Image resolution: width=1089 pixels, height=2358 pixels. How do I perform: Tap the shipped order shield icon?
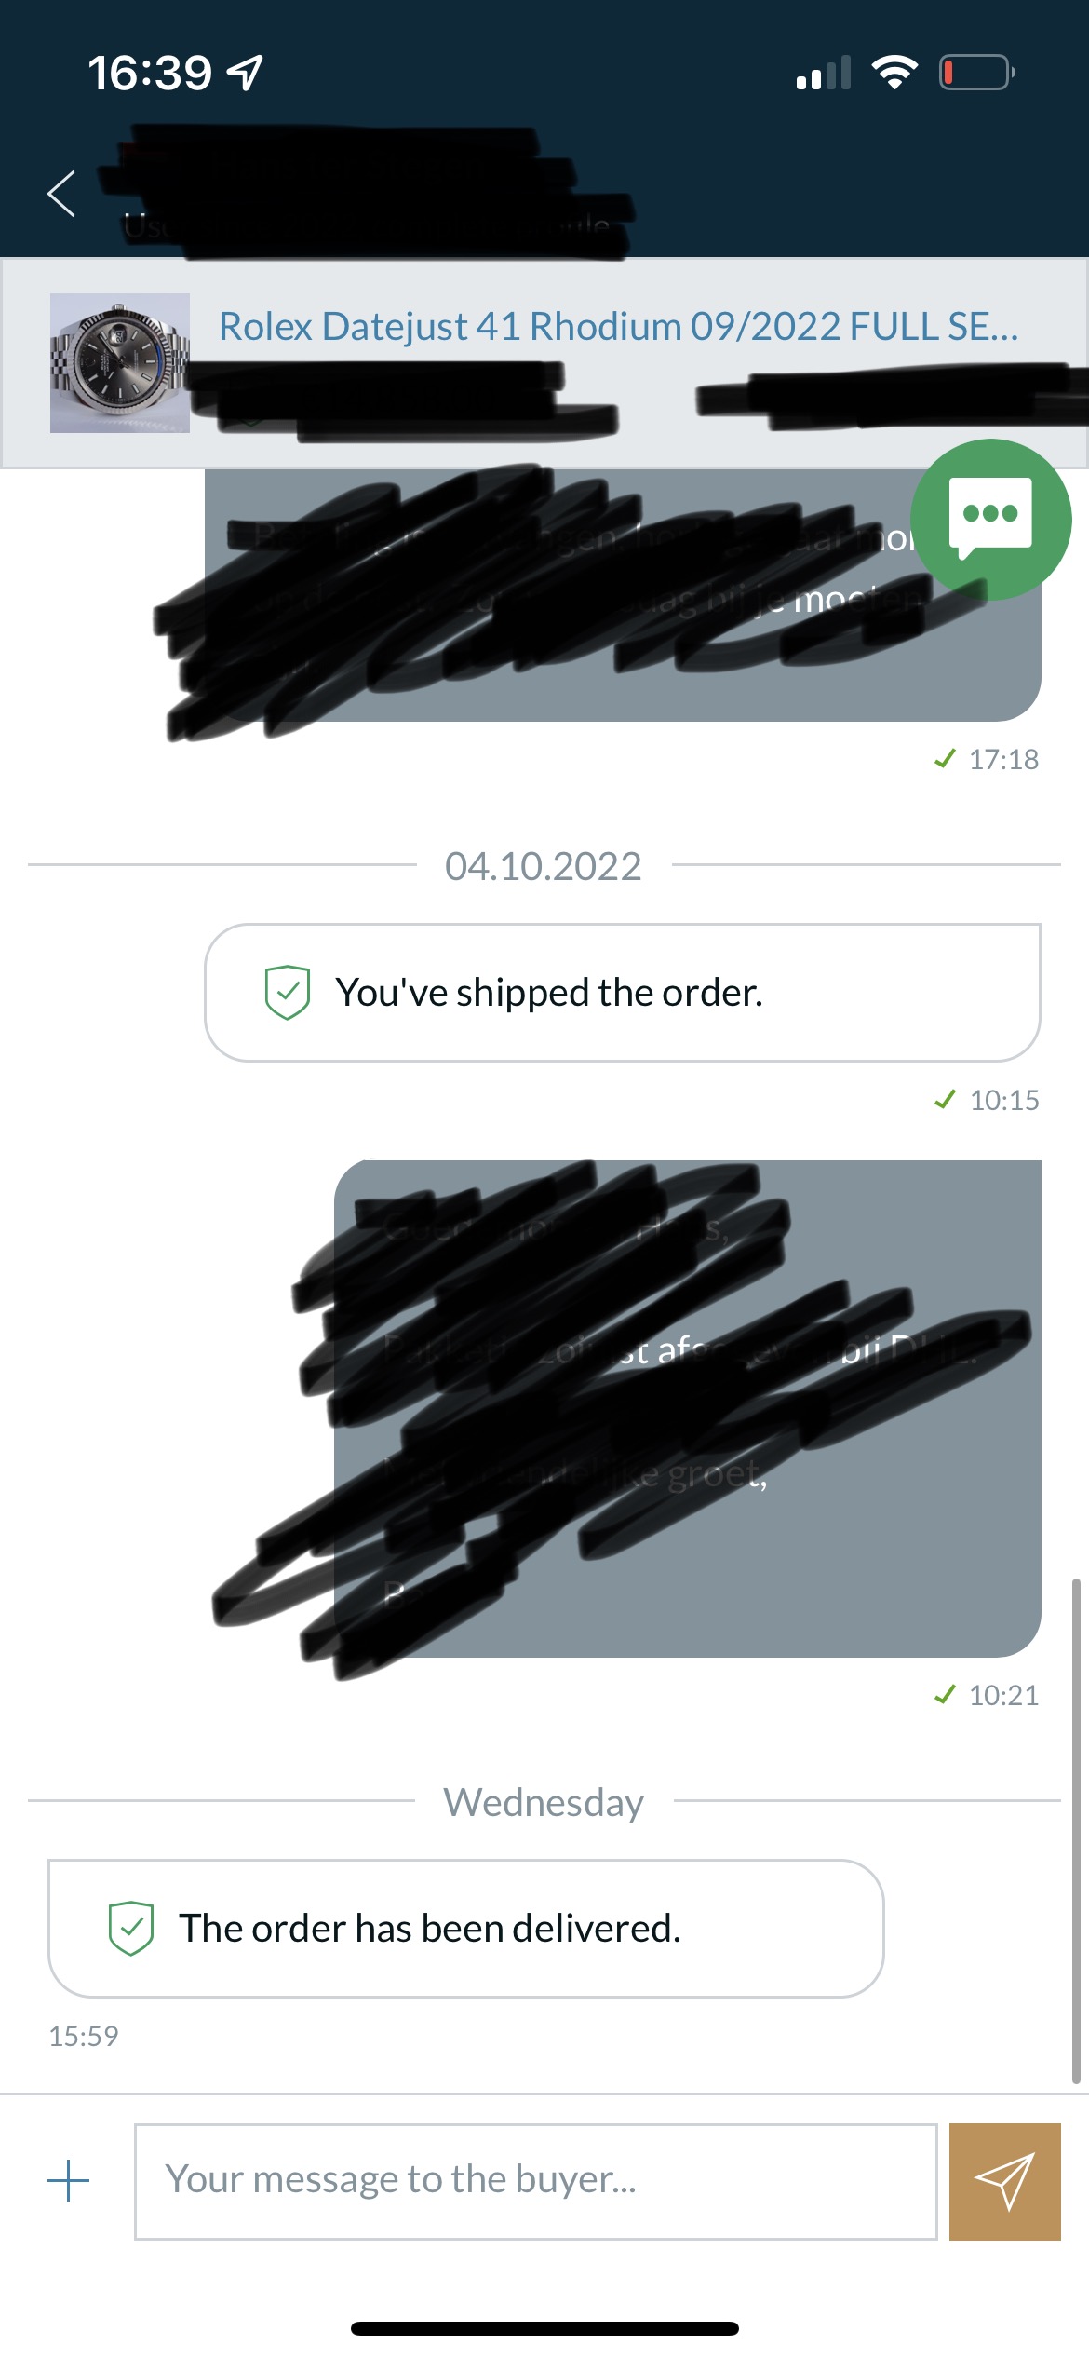coord(287,992)
